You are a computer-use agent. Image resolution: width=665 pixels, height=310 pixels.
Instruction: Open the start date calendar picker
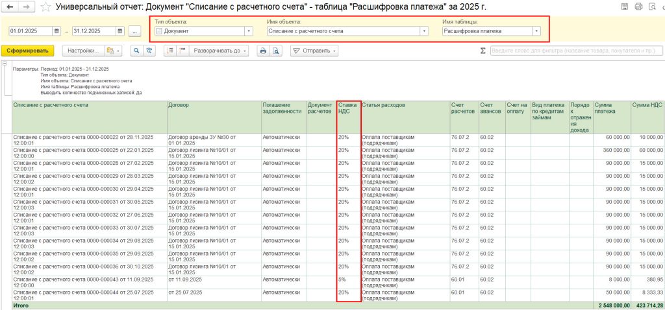coord(57,31)
